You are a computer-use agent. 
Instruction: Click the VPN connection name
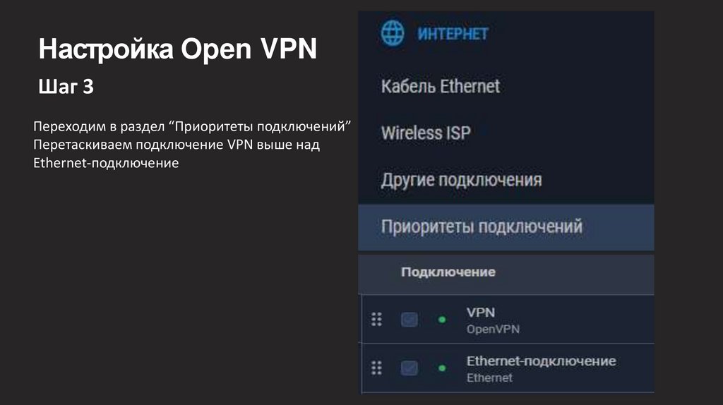(481, 312)
